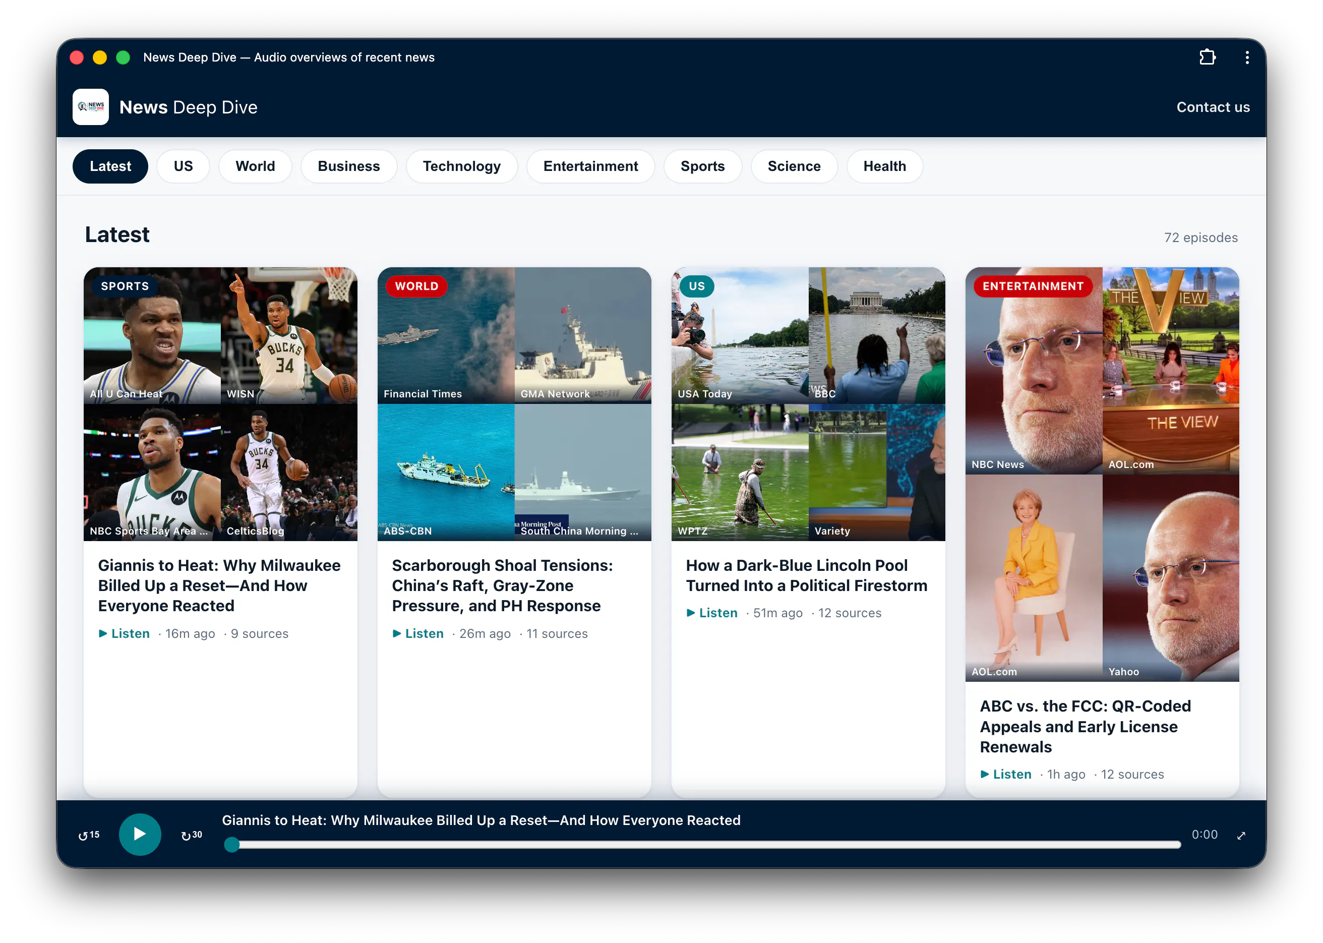Select the Latest category tab
This screenshot has height=943, width=1323.
coord(110,166)
